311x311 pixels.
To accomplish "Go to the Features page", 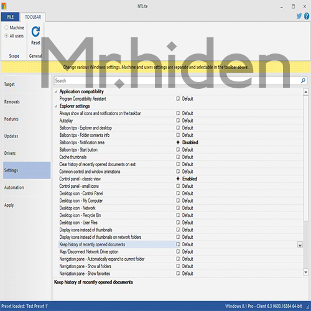I will point(27,119).
